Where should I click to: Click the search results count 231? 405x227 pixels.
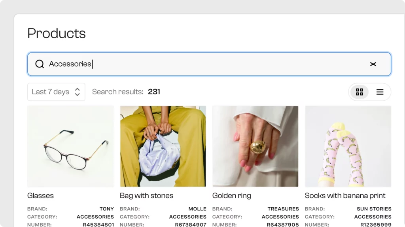click(x=154, y=92)
